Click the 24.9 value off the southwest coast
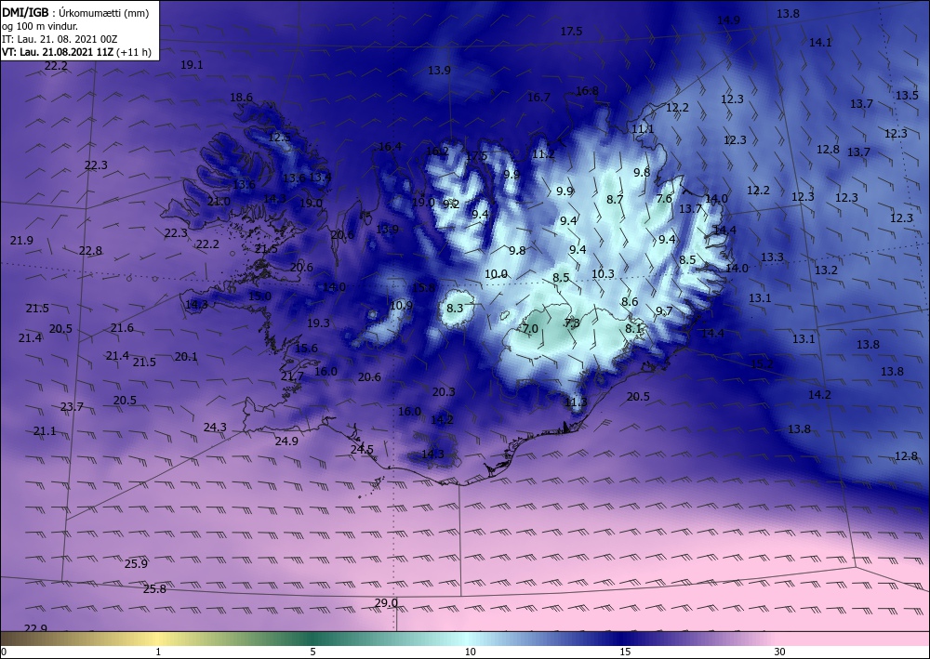The image size is (930, 659). tap(286, 441)
